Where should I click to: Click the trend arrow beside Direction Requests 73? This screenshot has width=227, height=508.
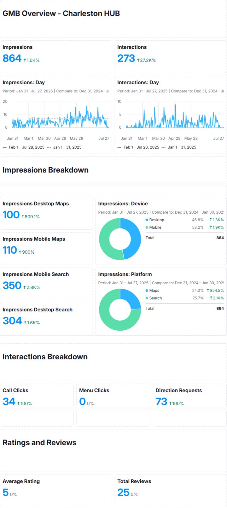tap(171, 404)
